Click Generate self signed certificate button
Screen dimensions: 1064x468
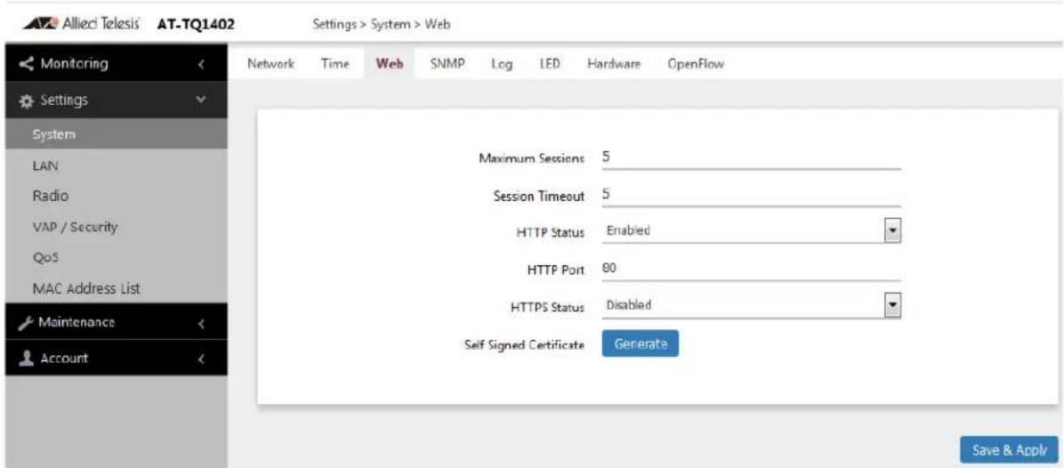pos(640,343)
